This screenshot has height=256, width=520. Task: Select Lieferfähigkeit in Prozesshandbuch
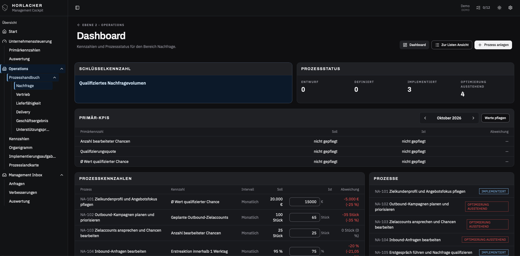click(x=28, y=103)
